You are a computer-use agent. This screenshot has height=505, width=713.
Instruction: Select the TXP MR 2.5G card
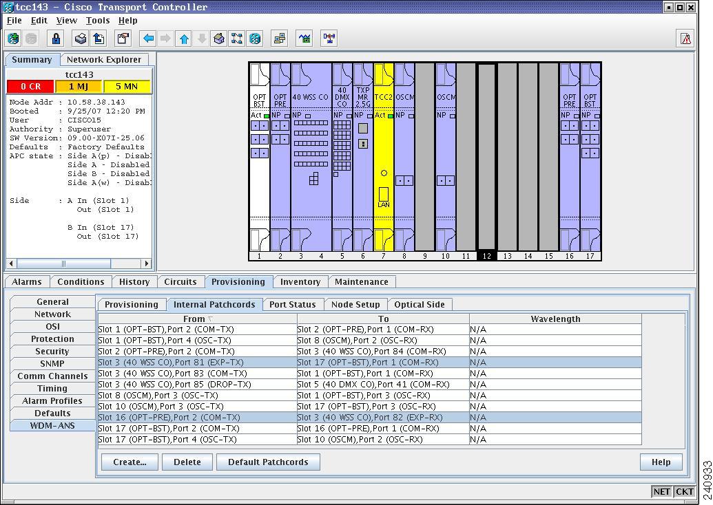(363, 157)
